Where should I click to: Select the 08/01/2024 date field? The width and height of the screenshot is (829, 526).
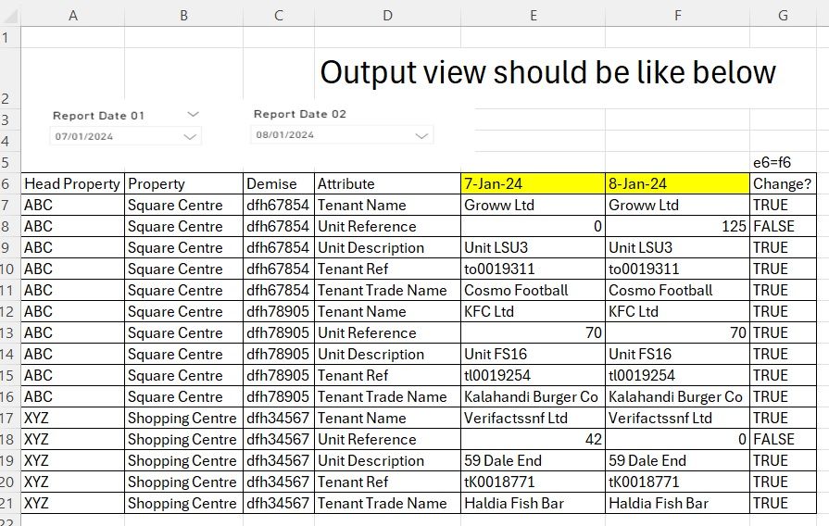342,135
